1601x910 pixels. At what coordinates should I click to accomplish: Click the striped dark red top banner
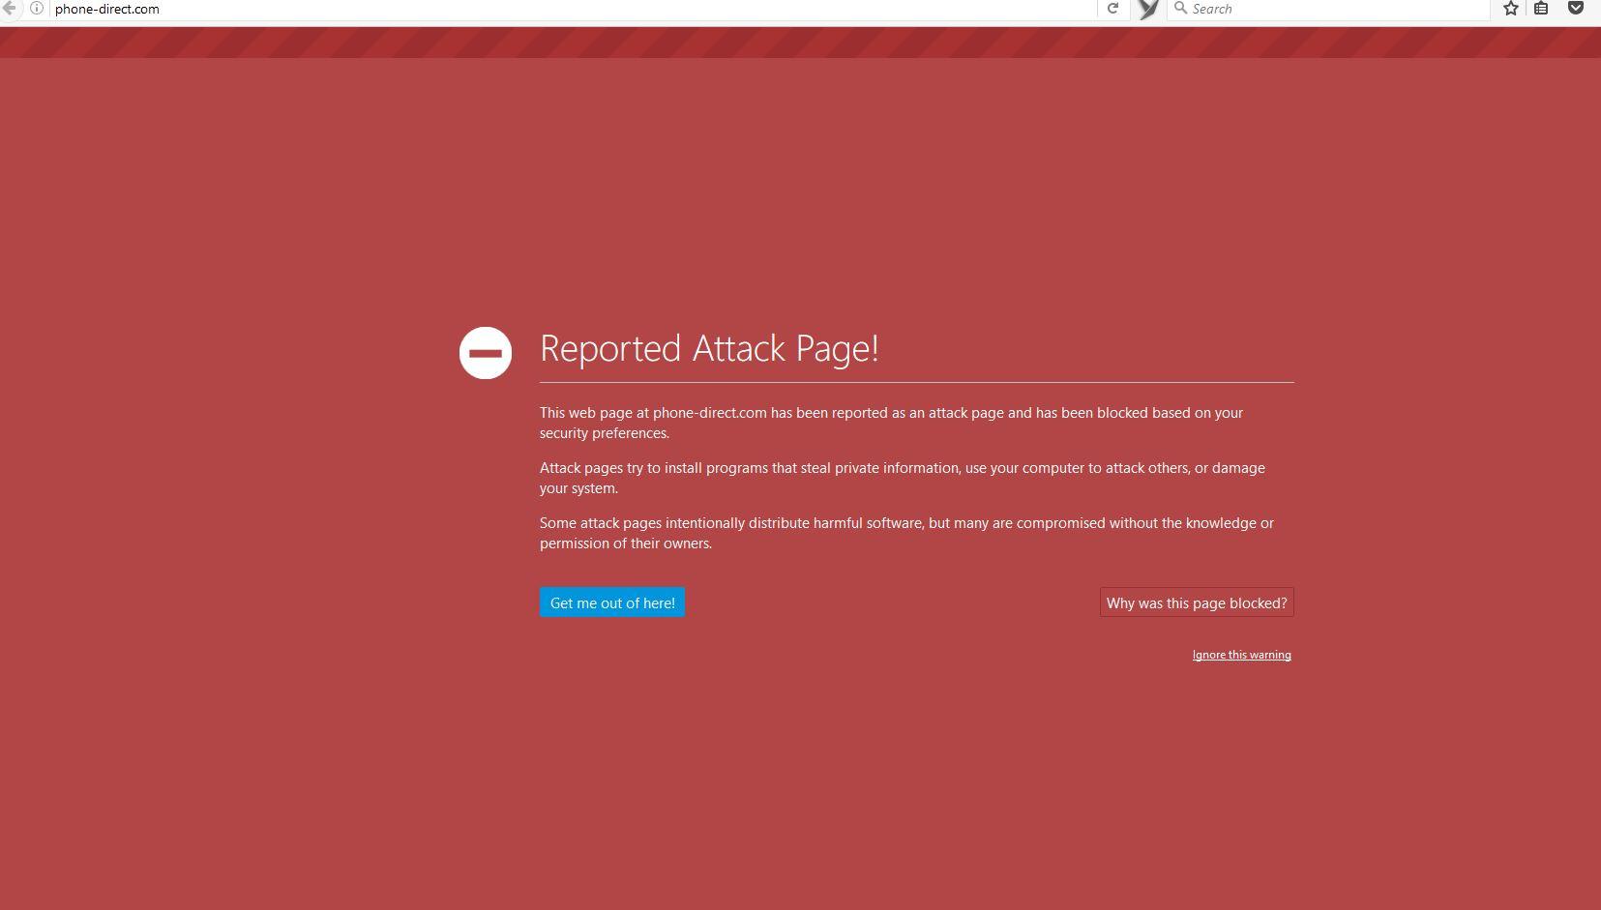coord(800,43)
